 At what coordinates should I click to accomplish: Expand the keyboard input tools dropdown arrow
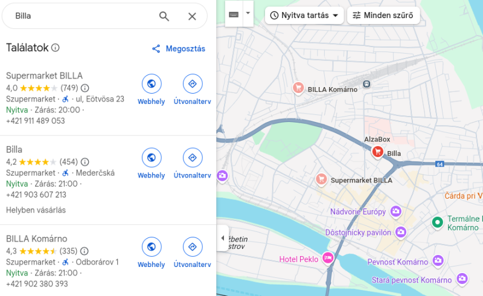pos(248,13)
